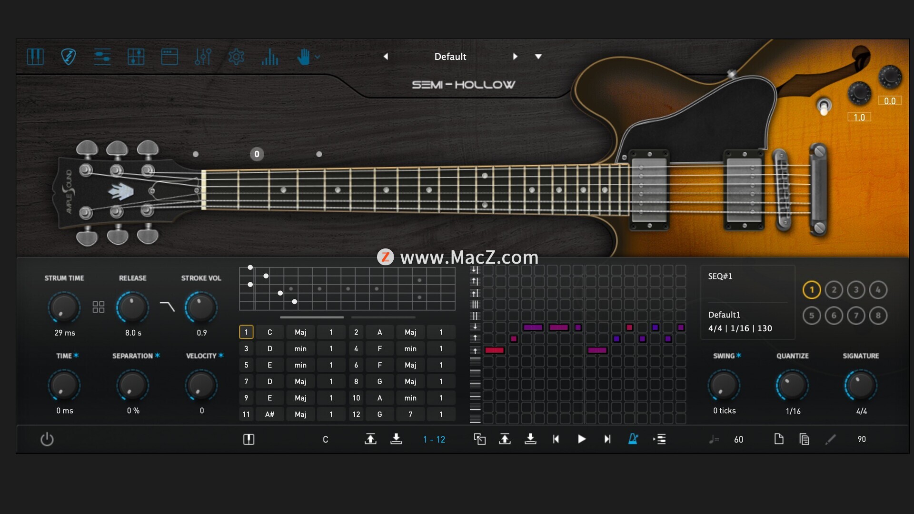Click the SEQ#1 name field

coord(720,276)
